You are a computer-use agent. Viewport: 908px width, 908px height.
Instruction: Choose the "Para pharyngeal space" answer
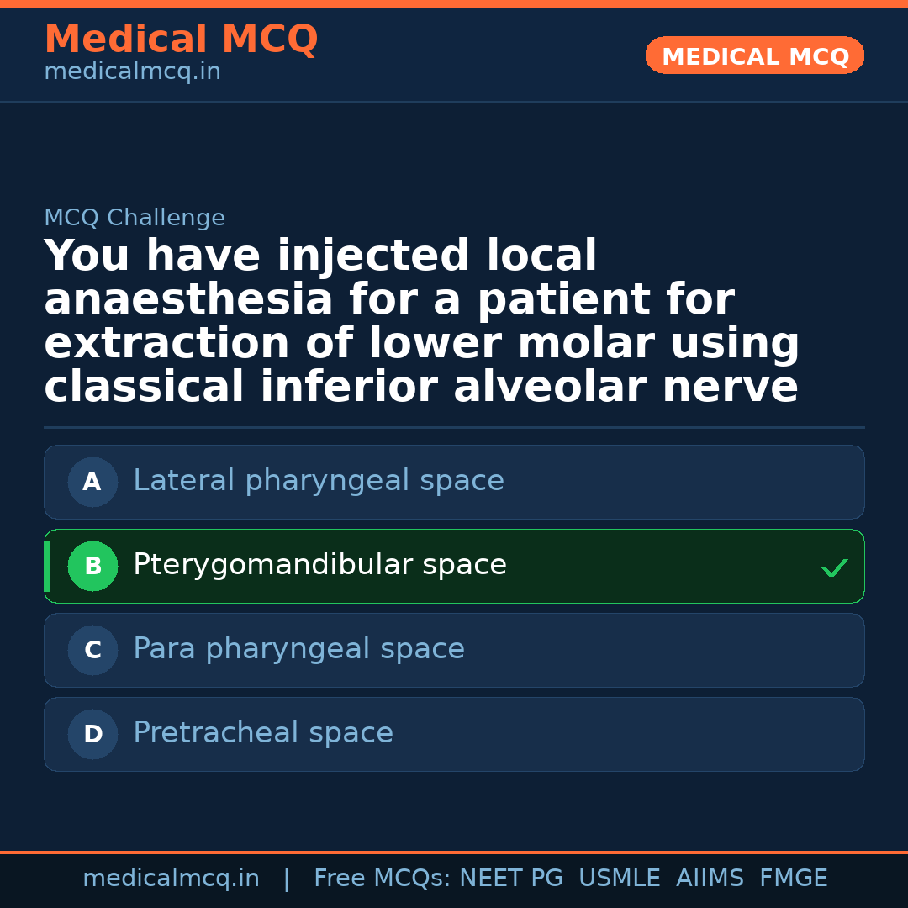[298, 649]
